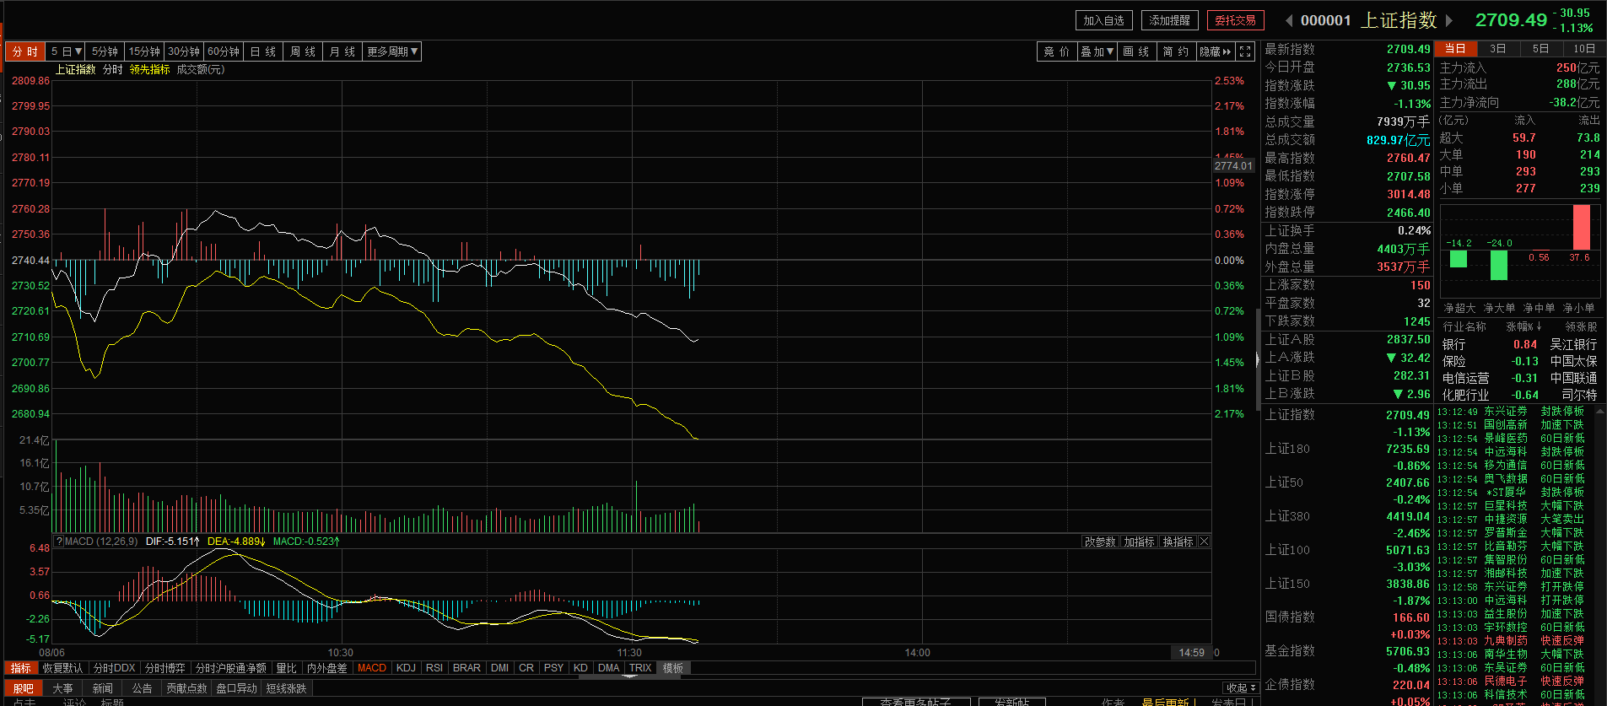Select 分时沪股通净额 indicator

230,668
